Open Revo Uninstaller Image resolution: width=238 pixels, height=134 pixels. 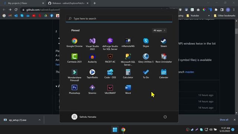164,58
